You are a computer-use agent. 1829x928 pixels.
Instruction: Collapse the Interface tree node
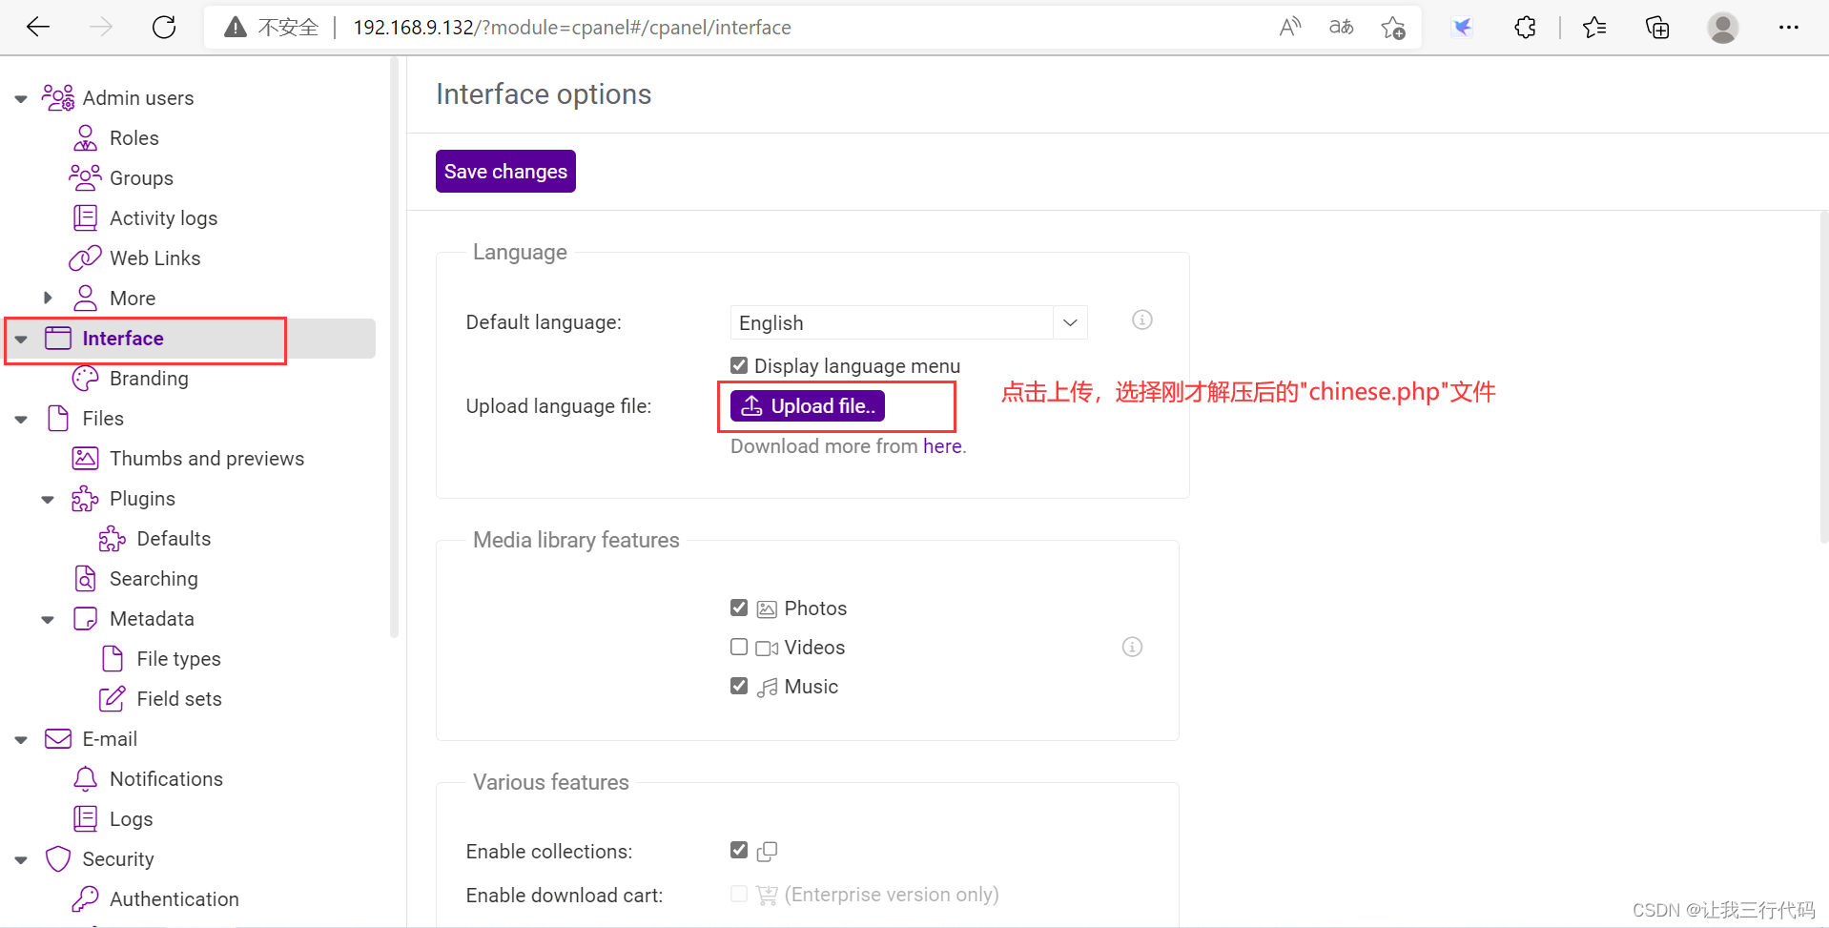click(21, 339)
